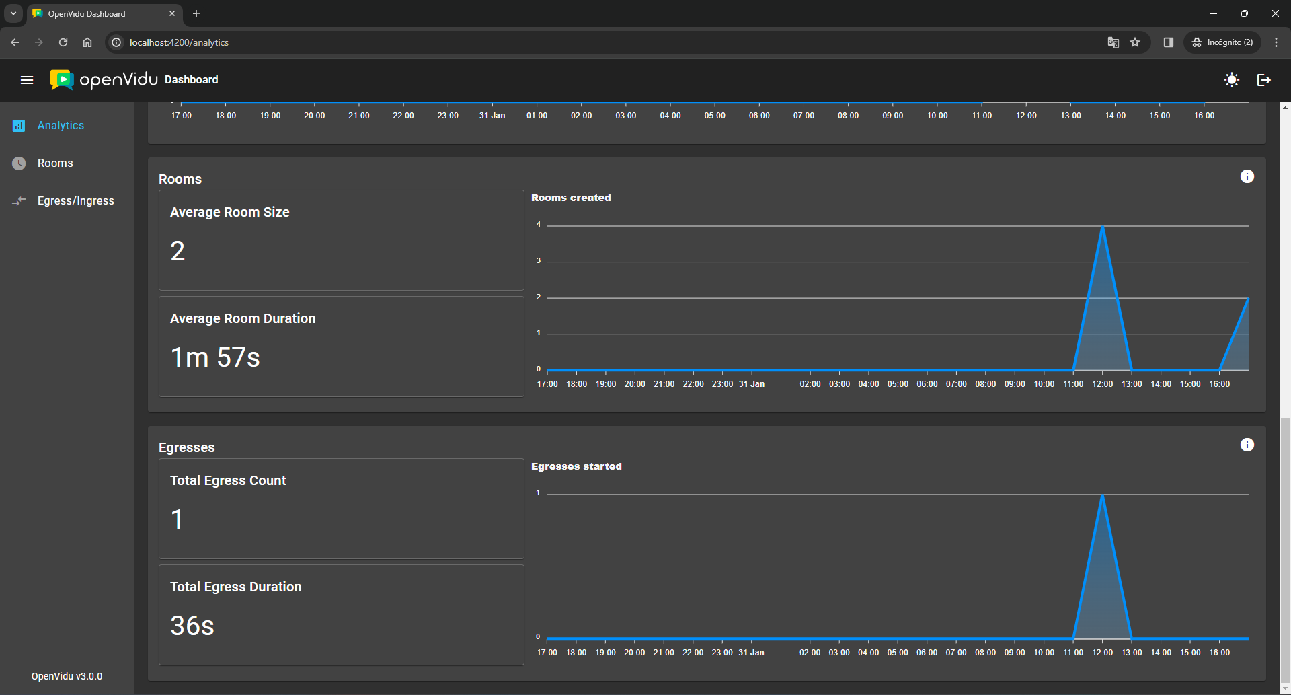Open the translate page icon
1291x695 pixels.
1113,42
